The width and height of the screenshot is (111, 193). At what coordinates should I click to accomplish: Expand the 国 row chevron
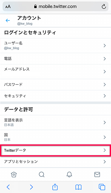point(105,137)
